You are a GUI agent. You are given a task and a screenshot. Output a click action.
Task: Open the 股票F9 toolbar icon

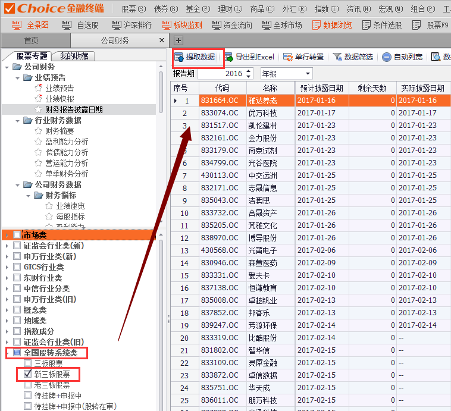(416, 26)
